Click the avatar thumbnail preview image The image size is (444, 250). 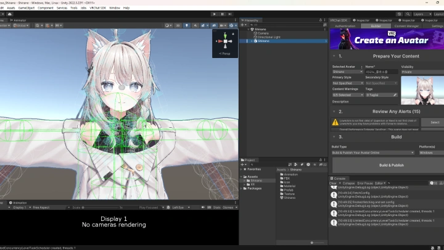point(422,90)
